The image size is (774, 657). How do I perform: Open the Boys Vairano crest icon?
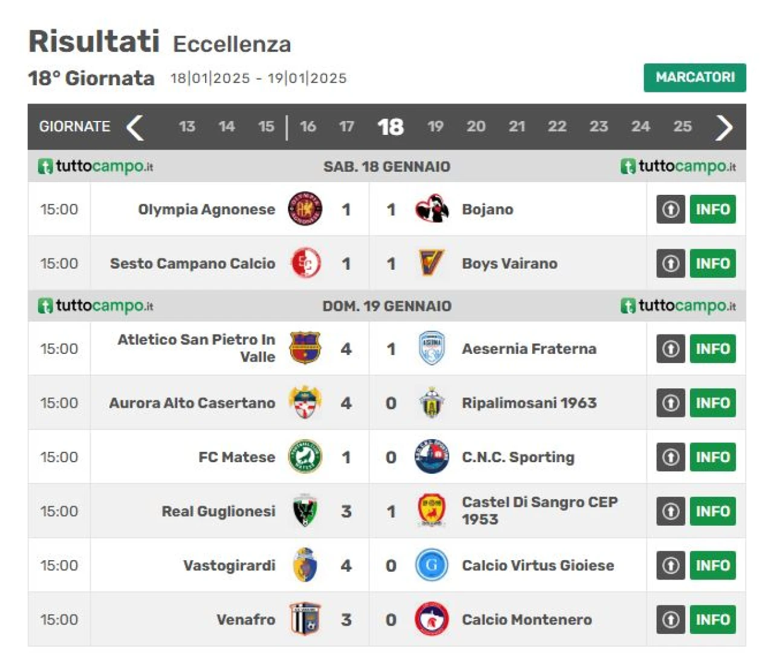point(432,263)
